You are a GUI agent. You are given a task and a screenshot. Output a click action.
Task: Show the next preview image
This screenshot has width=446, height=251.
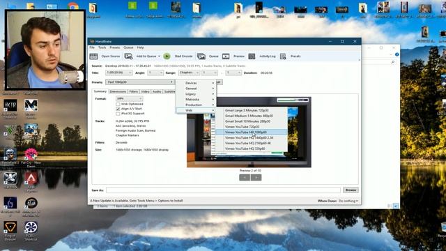pyautogui.click(x=256, y=178)
